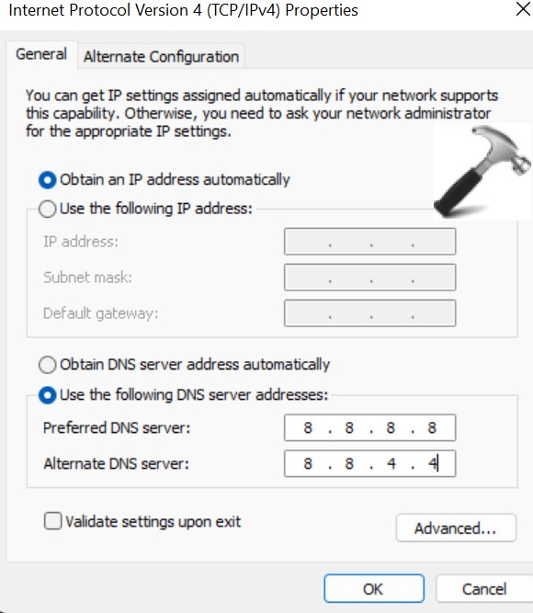Focus the Alternate DNS server field

click(370, 464)
